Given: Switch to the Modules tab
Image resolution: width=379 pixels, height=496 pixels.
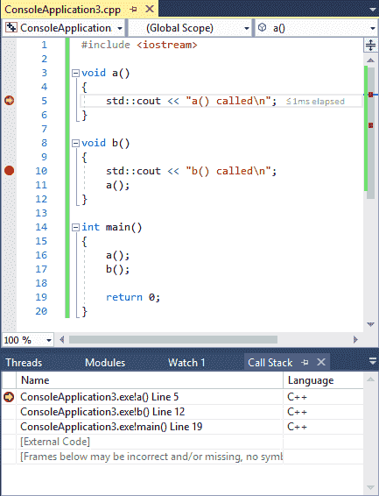Looking at the screenshot, I should click(x=105, y=363).
